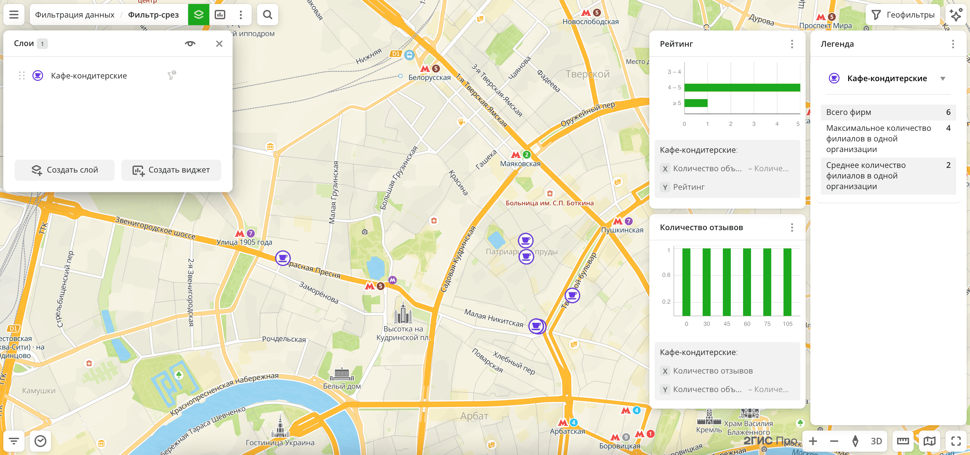Open toolbar three-dots more menu
970x455 pixels.
pyautogui.click(x=241, y=15)
